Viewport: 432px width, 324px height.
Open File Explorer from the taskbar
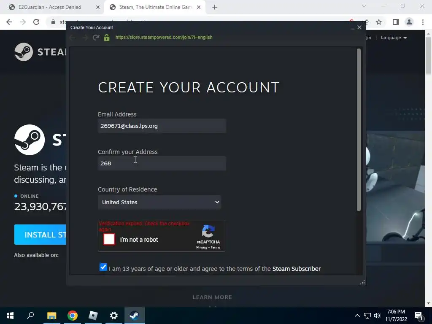[51, 316]
